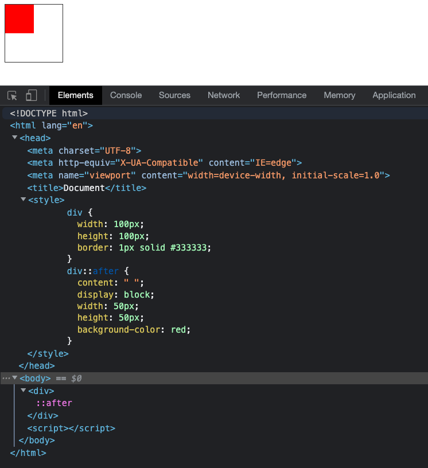Click the empty white area inside the bordered div

pos(48,47)
